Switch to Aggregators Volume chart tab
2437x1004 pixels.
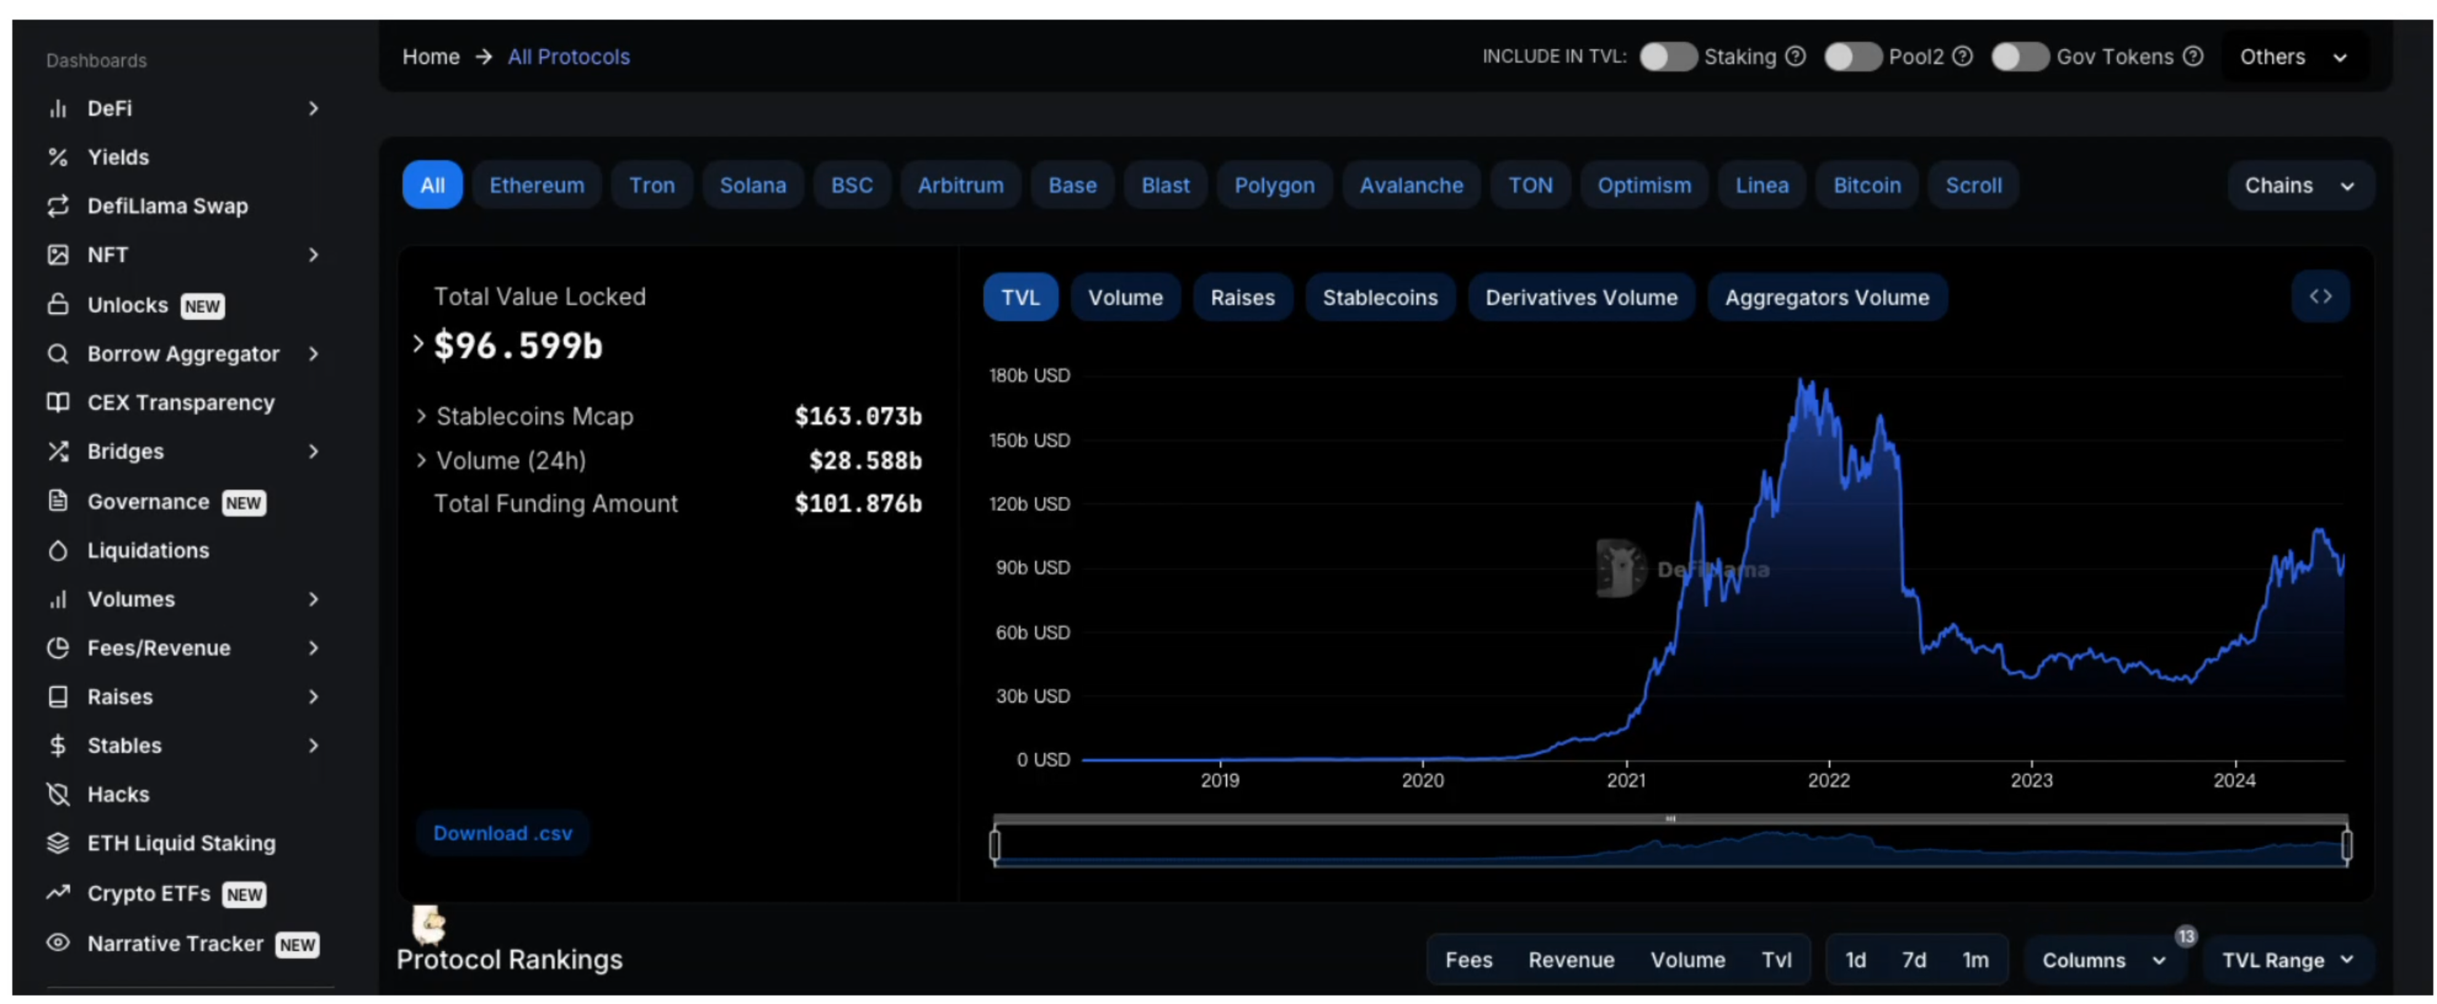[x=1827, y=298]
